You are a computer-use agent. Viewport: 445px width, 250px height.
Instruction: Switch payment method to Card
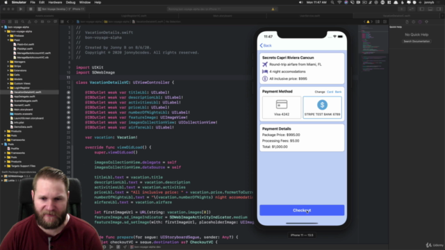[x=330, y=92]
